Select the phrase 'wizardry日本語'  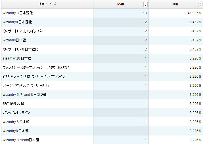tap(14, 40)
